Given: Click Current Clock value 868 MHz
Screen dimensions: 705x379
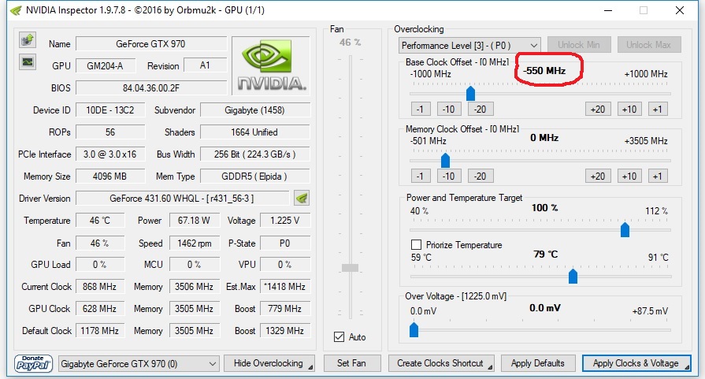Looking at the screenshot, I should (x=100, y=286).
